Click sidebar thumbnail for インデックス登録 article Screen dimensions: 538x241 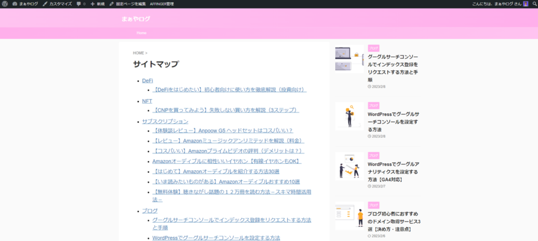tap(349, 59)
